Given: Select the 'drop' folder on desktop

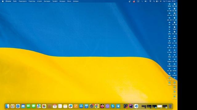Looking at the screenshot, I should pos(170,5).
